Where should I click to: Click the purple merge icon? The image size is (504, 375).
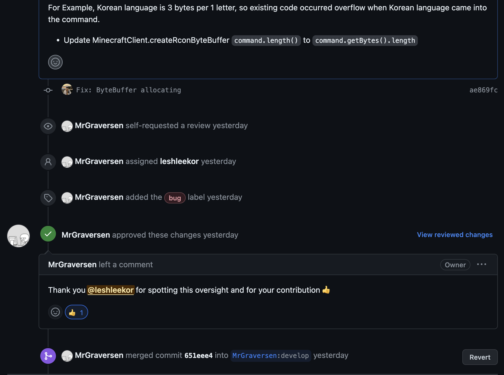click(48, 356)
